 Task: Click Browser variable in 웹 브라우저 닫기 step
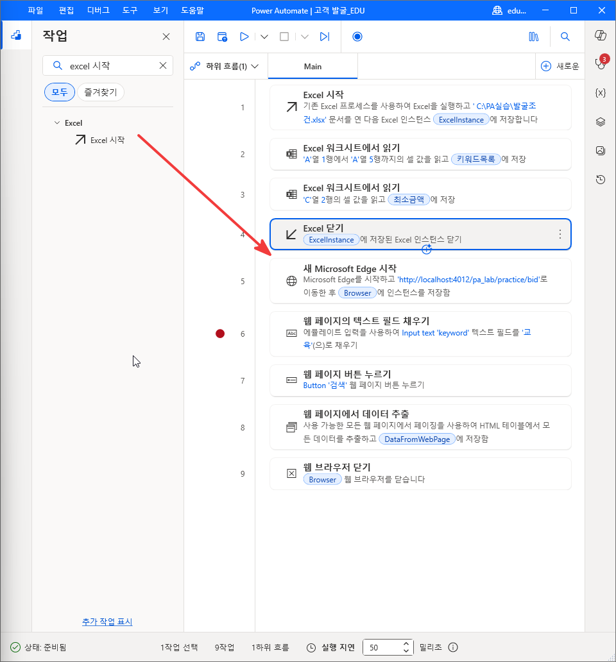point(323,480)
